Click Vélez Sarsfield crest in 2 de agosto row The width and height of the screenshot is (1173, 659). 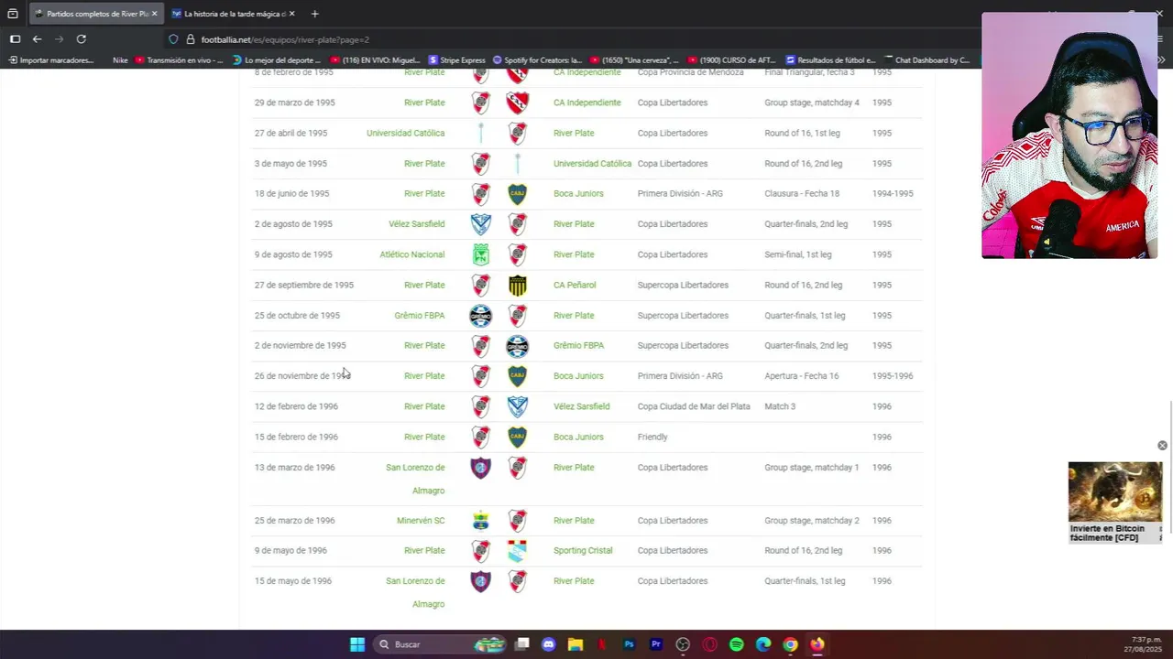point(480,224)
